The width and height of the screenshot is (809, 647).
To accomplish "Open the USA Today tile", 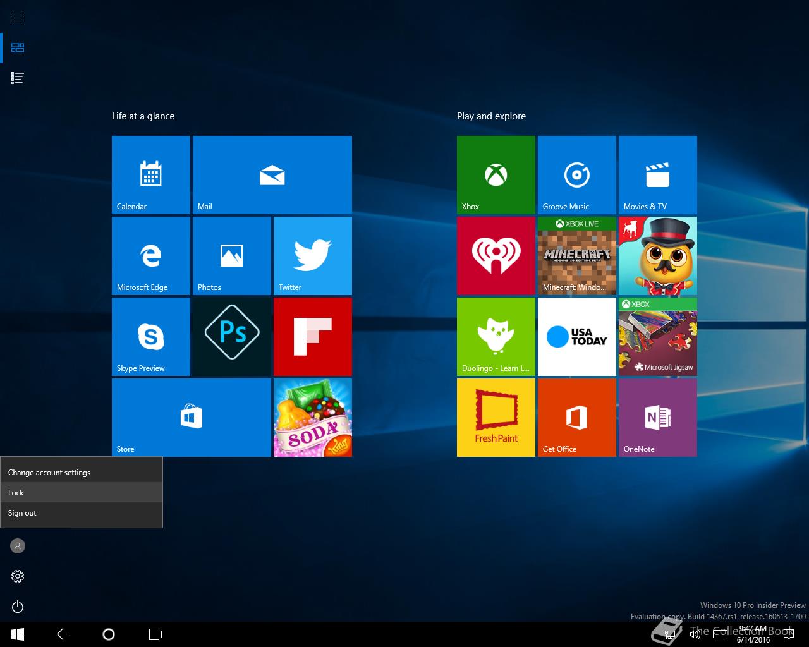I will pyautogui.click(x=577, y=337).
